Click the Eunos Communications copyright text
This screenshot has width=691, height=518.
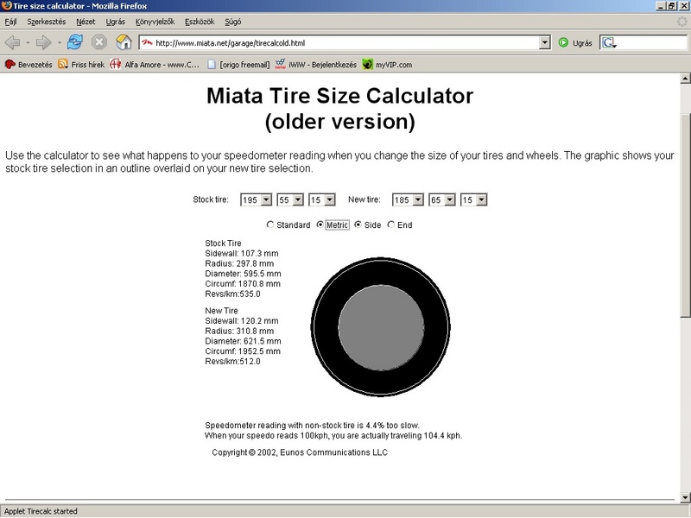coord(300,452)
